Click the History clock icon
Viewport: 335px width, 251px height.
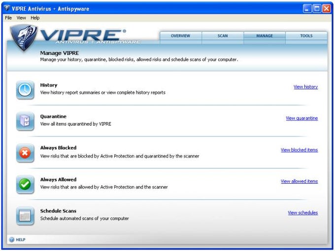pos(25,90)
